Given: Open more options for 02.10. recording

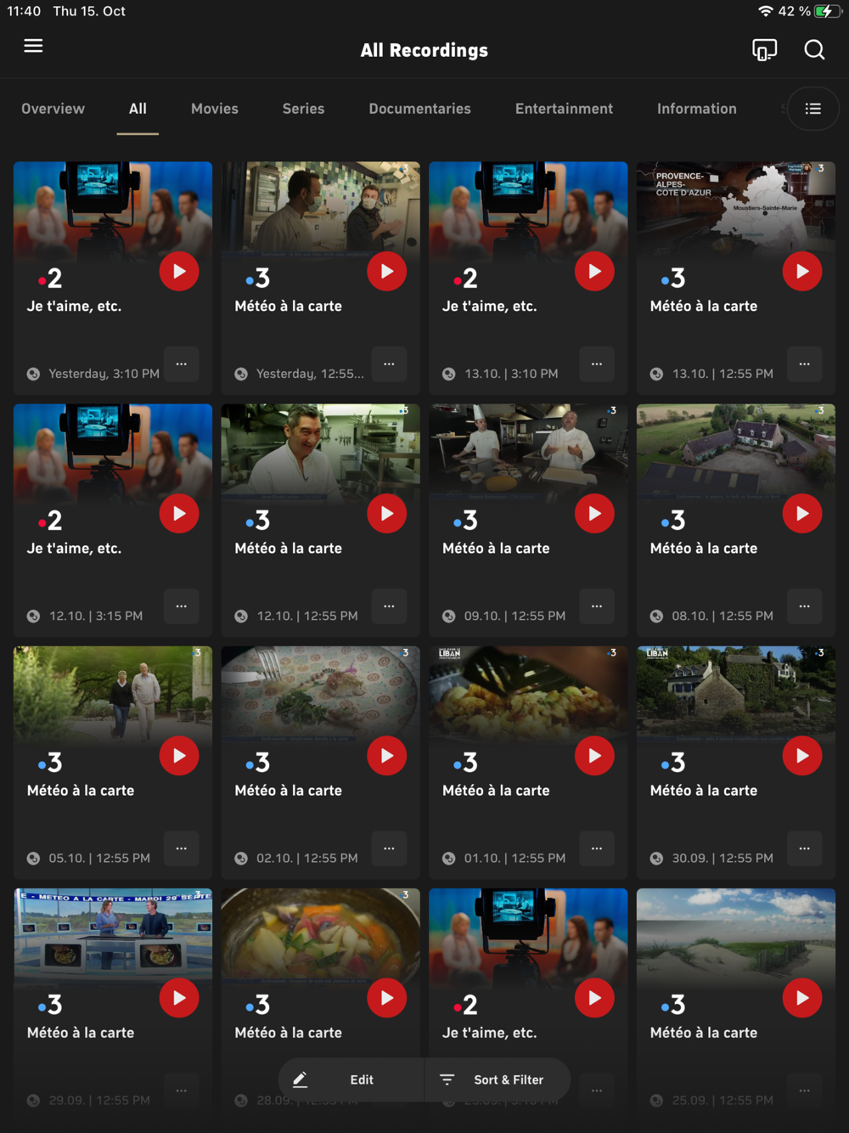Looking at the screenshot, I should coord(389,848).
